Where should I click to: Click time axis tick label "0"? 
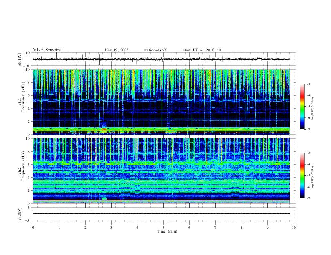coord(33,227)
